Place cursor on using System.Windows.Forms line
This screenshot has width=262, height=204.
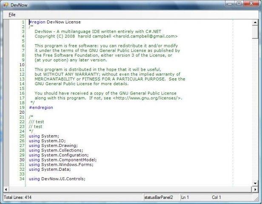coord(61,164)
